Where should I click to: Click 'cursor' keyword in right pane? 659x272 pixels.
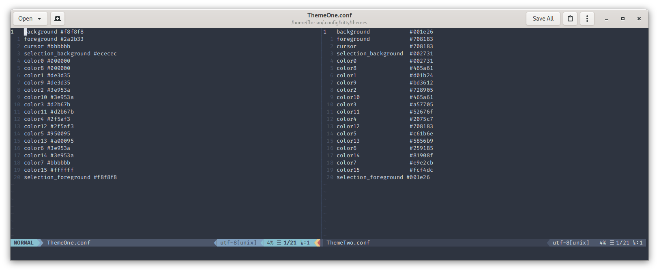pos(346,46)
